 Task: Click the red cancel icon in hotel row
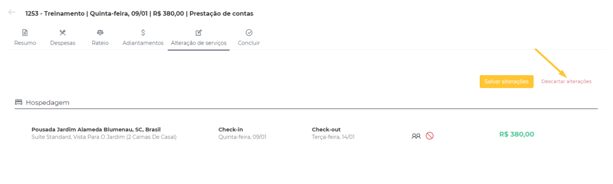pos(429,136)
